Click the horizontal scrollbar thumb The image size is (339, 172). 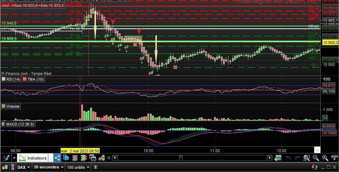(x=180, y=158)
